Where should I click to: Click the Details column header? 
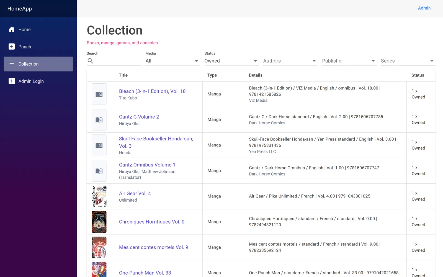pyautogui.click(x=256, y=75)
